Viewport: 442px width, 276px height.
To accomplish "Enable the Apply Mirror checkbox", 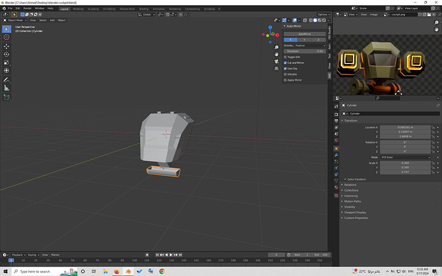I will (x=286, y=80).
